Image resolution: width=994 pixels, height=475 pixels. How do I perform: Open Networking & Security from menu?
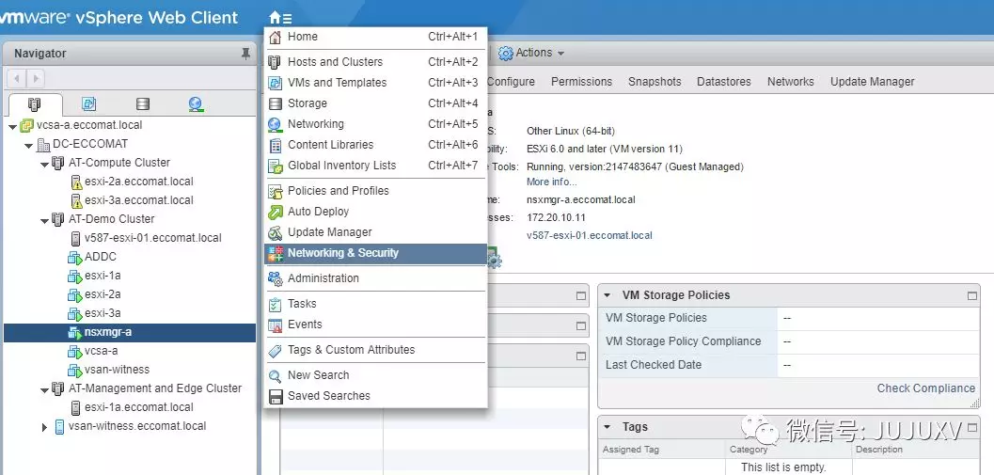[x=375, y=253]
